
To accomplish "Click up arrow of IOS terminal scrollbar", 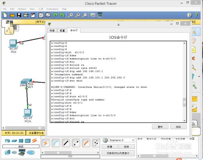I will [184, 43].
